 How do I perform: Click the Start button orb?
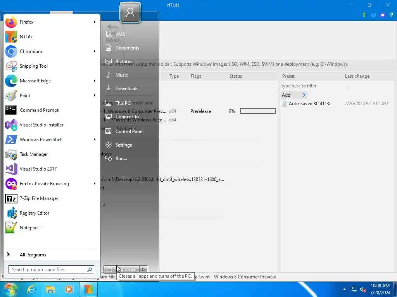pyautogui.click(x=10, y=289)
